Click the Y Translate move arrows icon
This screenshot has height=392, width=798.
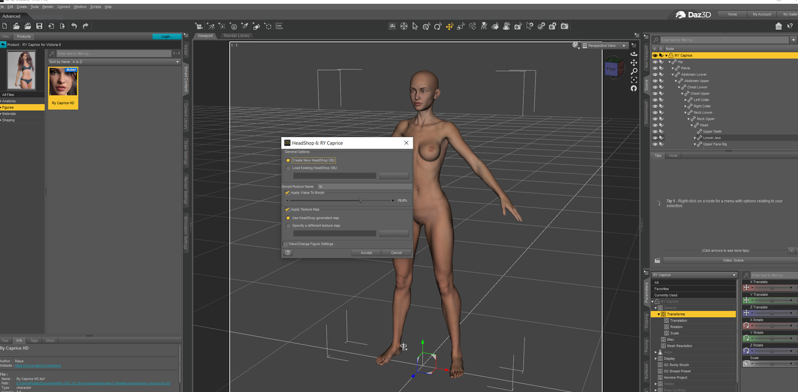[x=747, y=300]
